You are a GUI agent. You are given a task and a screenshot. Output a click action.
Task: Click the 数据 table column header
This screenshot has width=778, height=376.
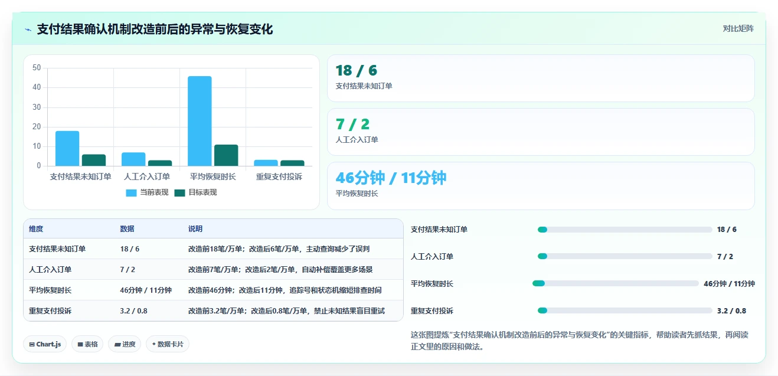coord(127,229)
